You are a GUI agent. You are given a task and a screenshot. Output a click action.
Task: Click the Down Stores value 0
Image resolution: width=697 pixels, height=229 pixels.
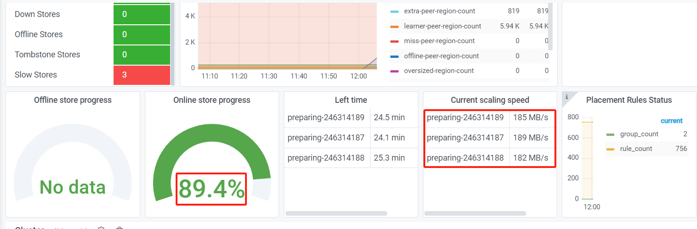[x=142, y=14]
